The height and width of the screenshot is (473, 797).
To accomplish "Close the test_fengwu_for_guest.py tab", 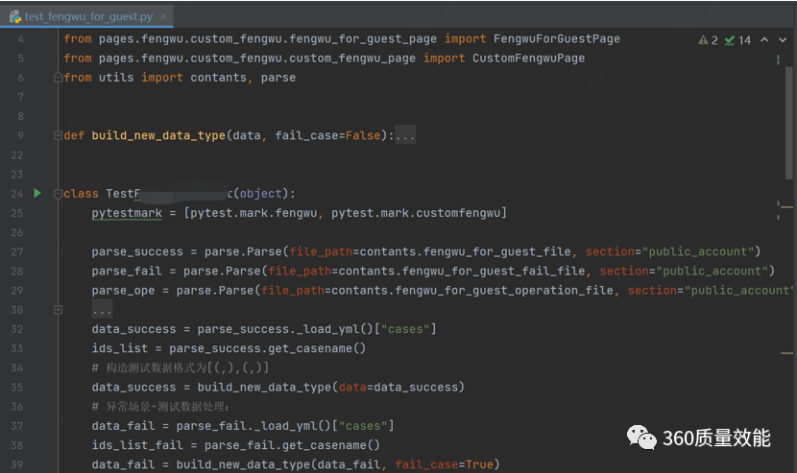I will click(x=163, y=16).
